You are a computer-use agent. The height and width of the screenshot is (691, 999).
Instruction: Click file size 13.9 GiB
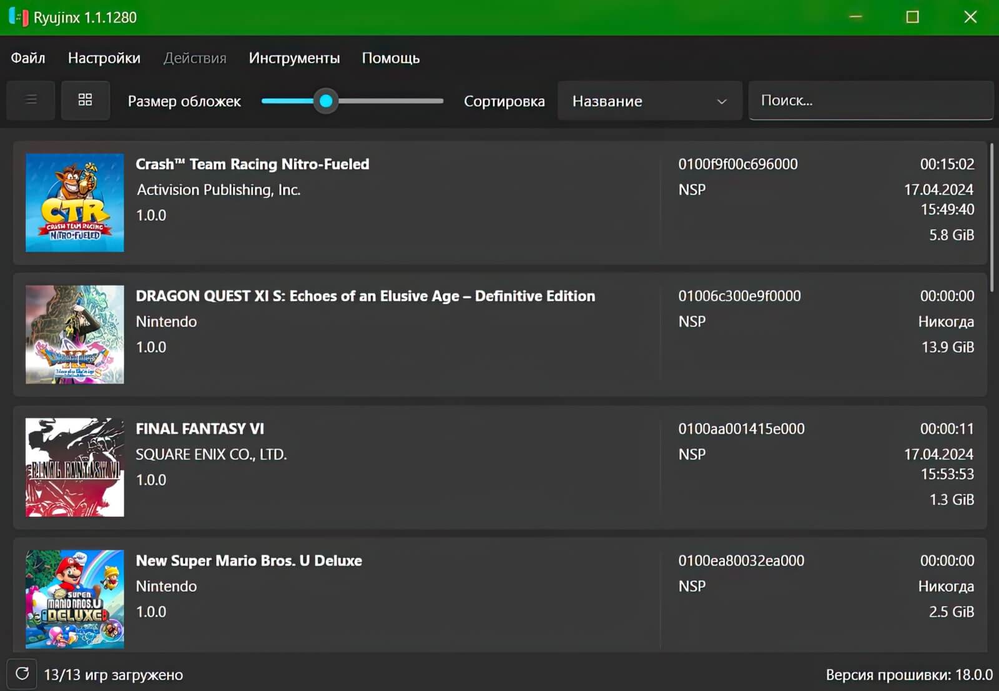coord(948,347)
